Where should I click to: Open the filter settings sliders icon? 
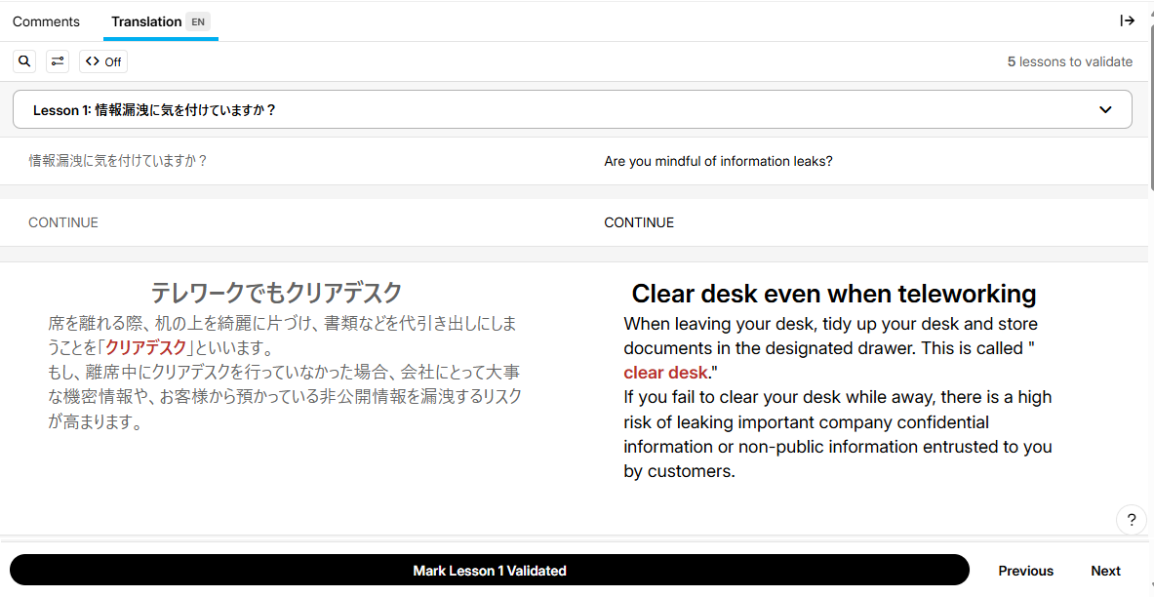pyautogui.click(x=58, y=61)
